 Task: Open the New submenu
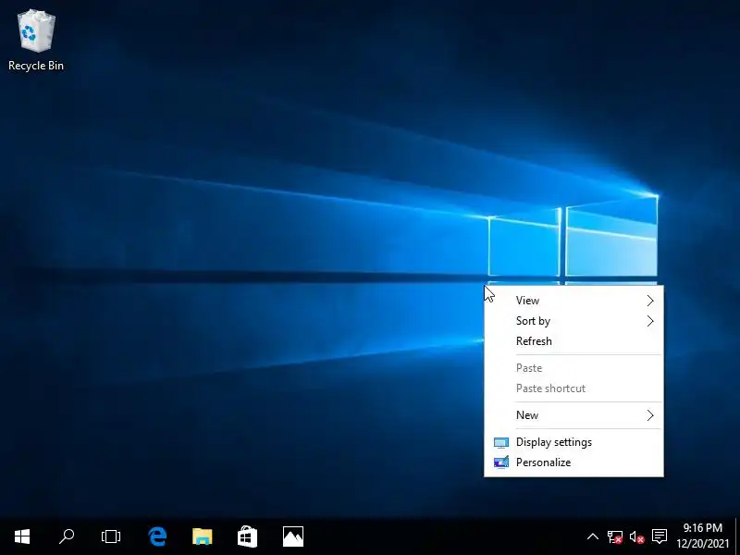pyautogui.click(x=573, y=415)
